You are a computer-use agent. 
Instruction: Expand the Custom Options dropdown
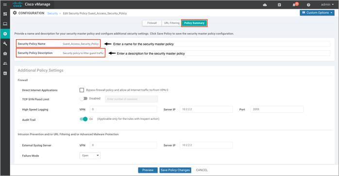pyautogui.click(x=317, y=13)
